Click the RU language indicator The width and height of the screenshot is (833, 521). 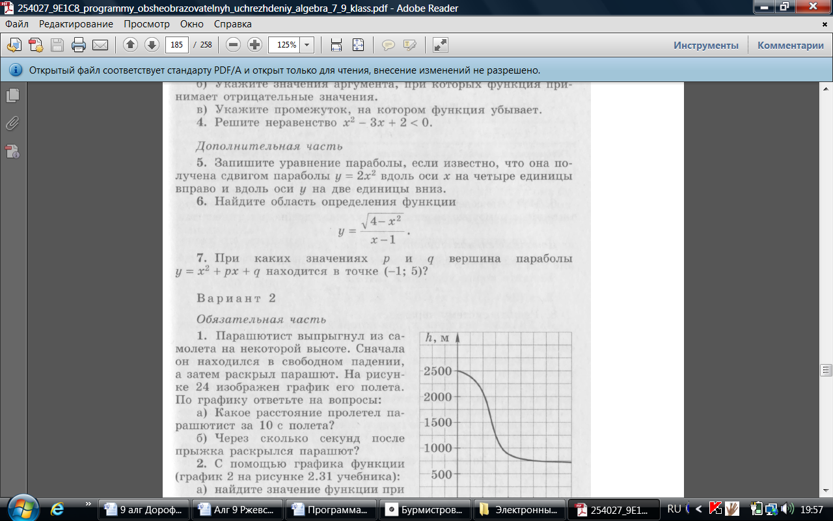click(674, 509)
